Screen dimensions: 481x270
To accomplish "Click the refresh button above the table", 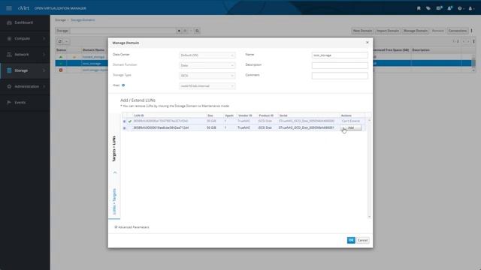I will point(60,41).
